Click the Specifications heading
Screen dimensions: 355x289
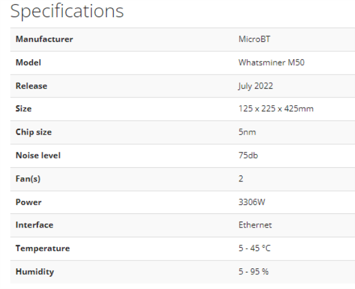coord(67,11)
